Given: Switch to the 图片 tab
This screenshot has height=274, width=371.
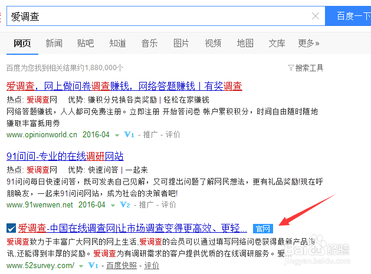Looking at the screenshot, I should (x=181, y=44).
